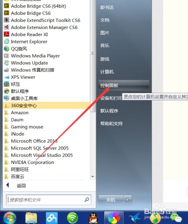Open the Wi-Fi green taskbar icon
The height and width of the screenshot is (224, 188).
click(x=73, y=218)
